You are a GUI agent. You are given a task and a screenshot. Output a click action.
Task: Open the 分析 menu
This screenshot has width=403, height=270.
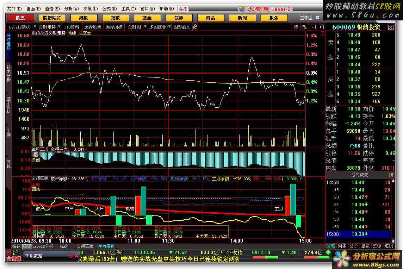(x=71, y=9)
